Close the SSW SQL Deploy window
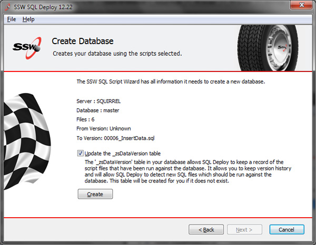Screen dimensions: 316x245 301,5
